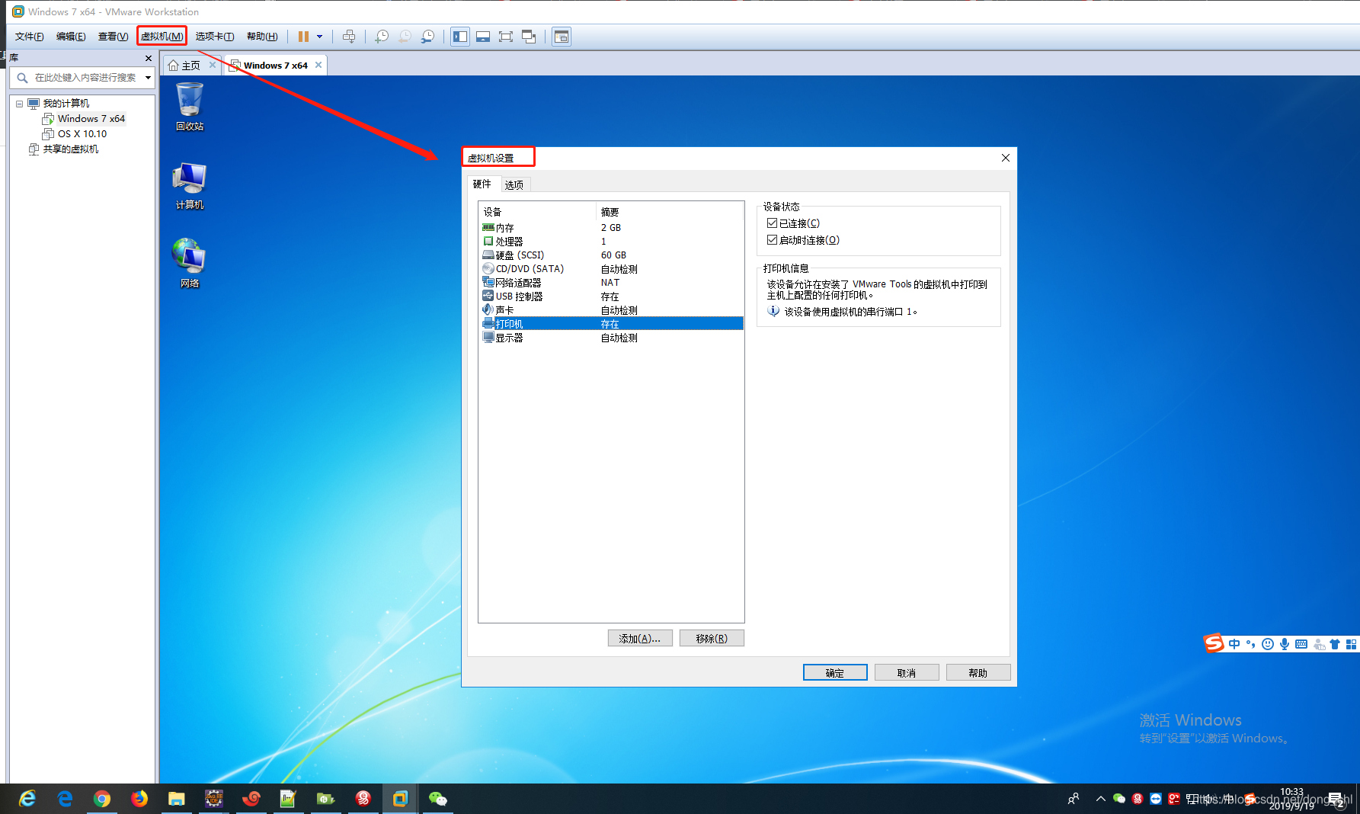Open Sogou emoji smiley icon
Screen dimensions: 1360x814
[1268, 644]
